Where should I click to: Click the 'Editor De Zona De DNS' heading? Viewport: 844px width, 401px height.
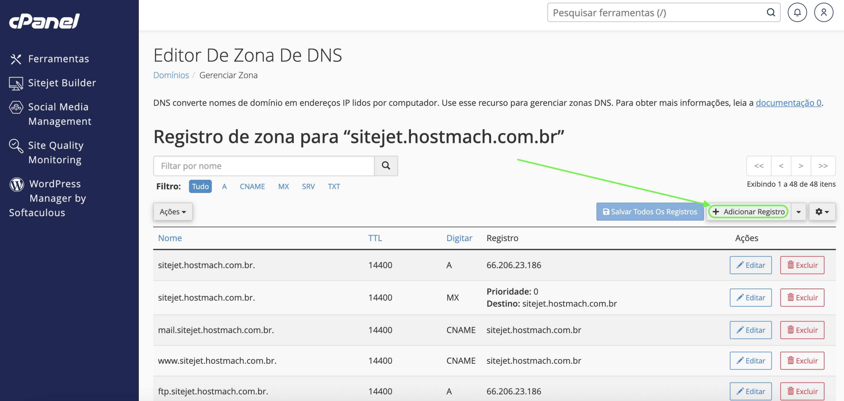tap(248, 55)
